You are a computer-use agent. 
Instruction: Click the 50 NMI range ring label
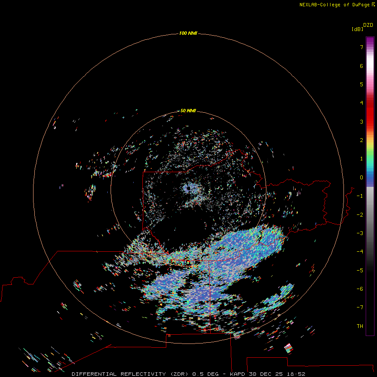click(x=188, y=111)
